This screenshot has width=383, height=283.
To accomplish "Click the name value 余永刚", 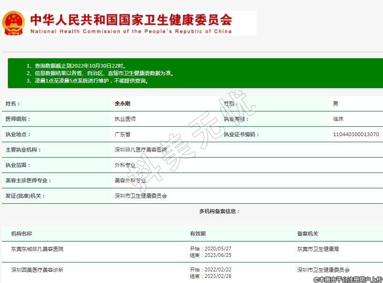I will click(123, 104).
